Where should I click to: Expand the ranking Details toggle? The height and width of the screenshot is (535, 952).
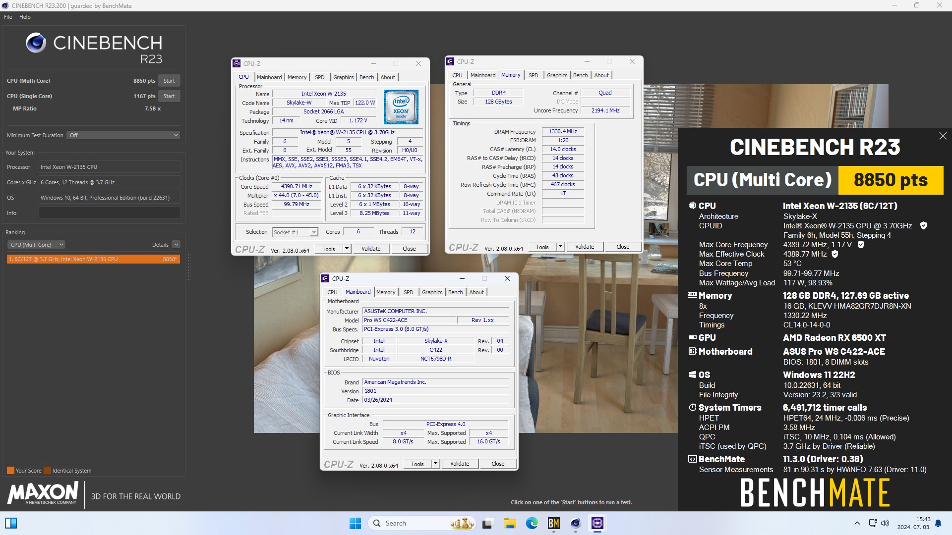coord(176,245)
